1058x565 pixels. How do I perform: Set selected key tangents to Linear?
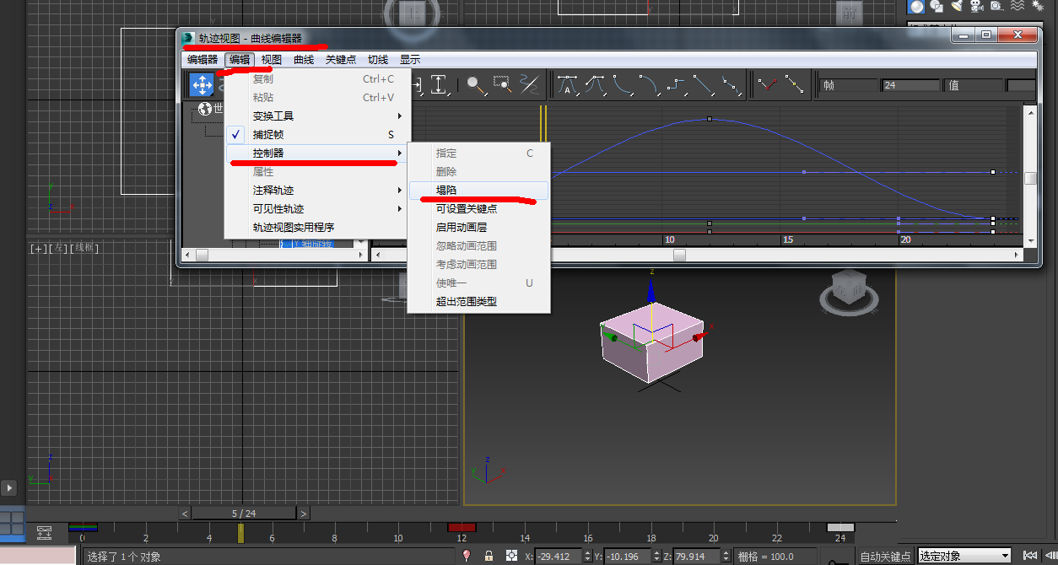(x=702, y=84)
